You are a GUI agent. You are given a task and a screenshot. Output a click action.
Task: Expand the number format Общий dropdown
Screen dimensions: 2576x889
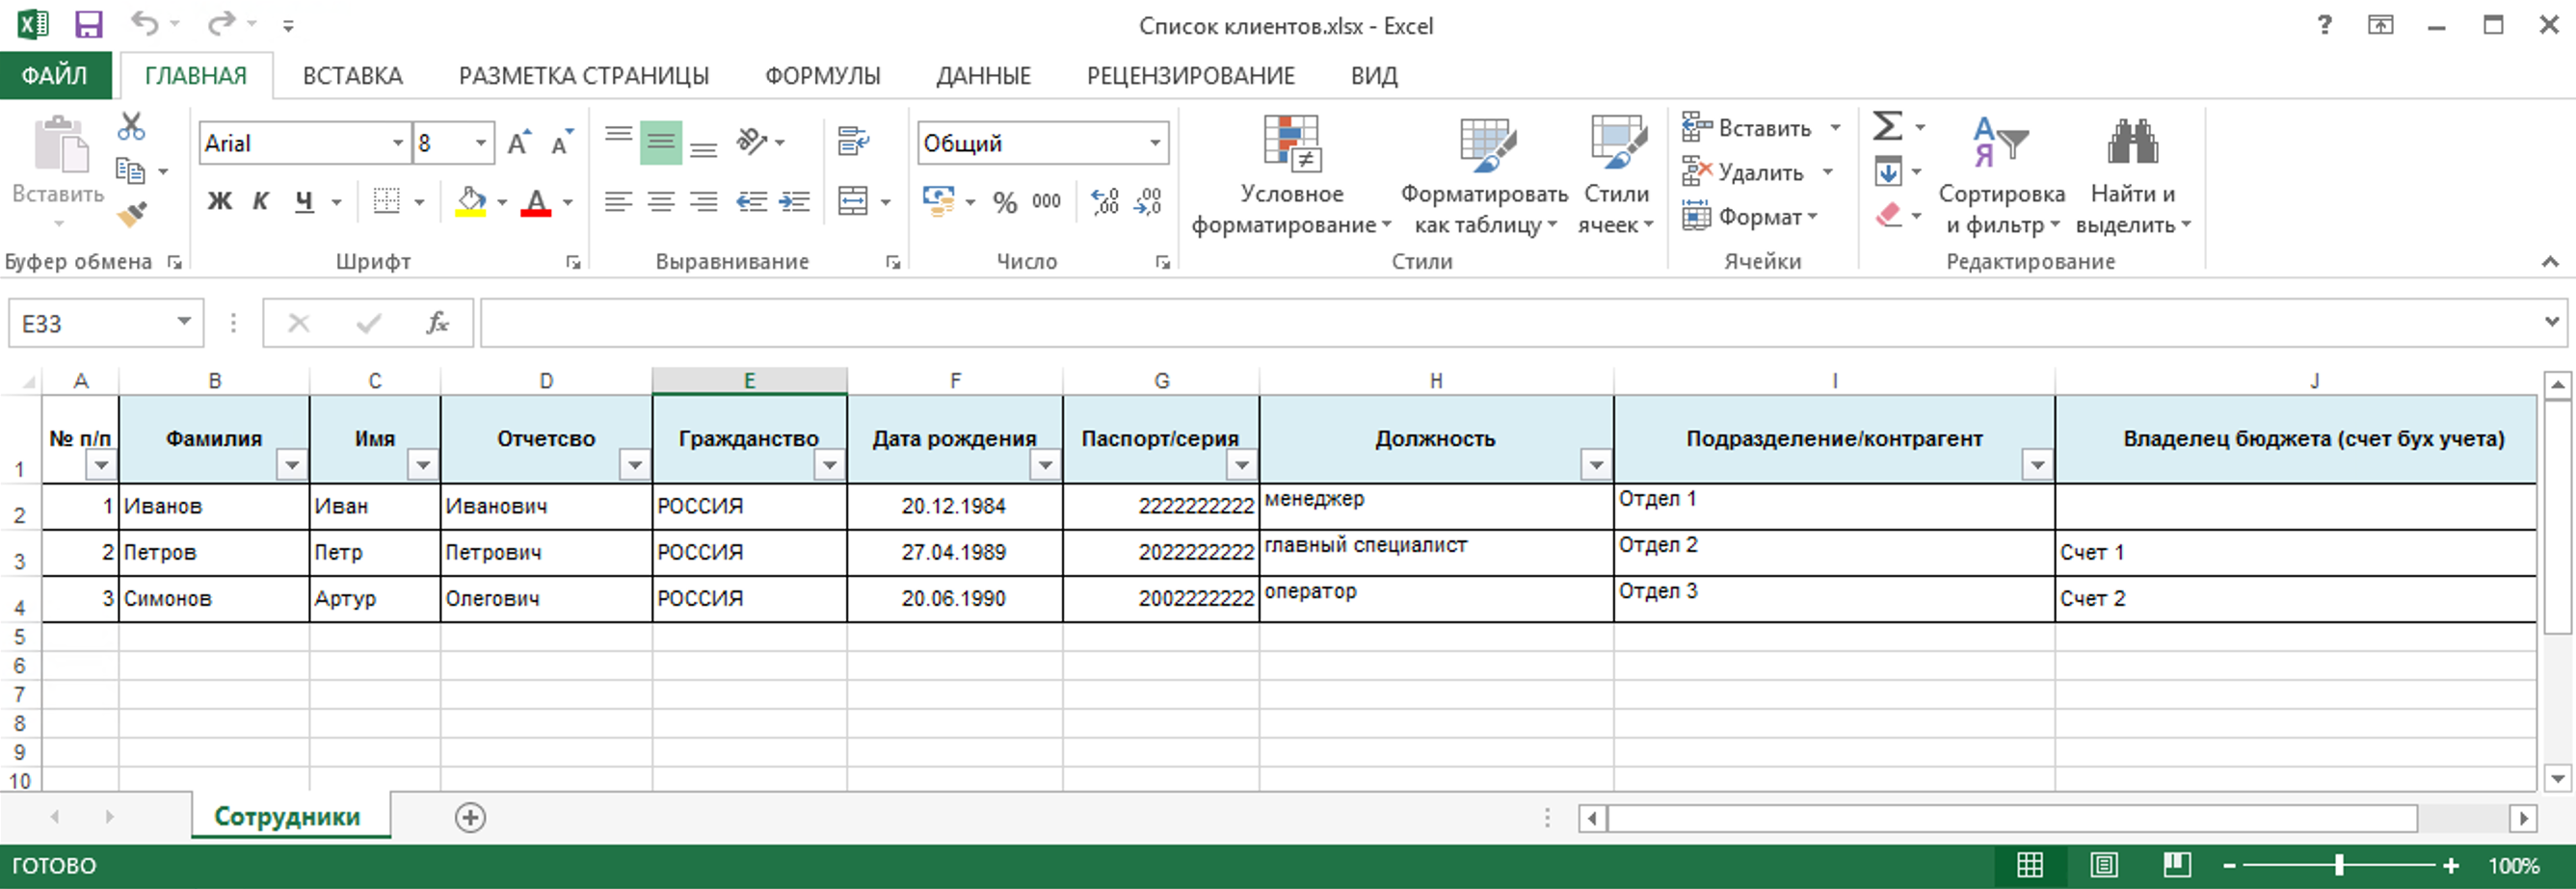pyautogui.click(x=1155, y=143)
